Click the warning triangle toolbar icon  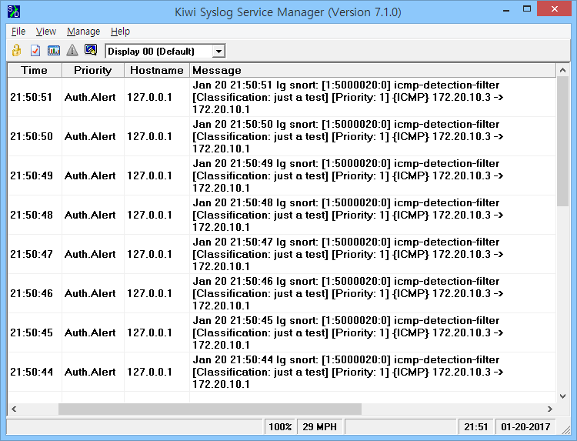(x=72, y=51)
